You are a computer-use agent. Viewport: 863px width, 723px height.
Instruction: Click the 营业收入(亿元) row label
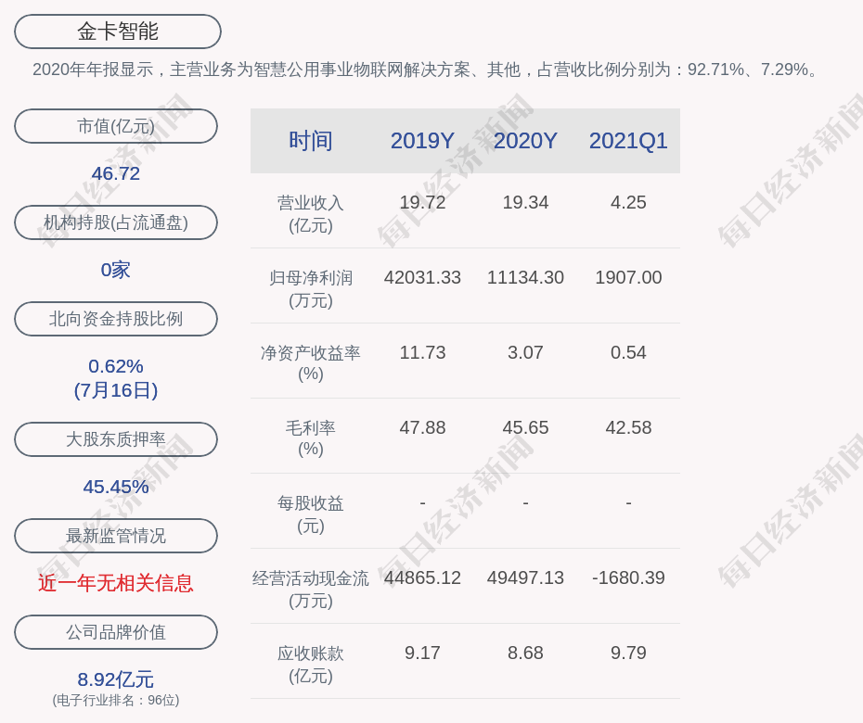[x=310, y=212]
